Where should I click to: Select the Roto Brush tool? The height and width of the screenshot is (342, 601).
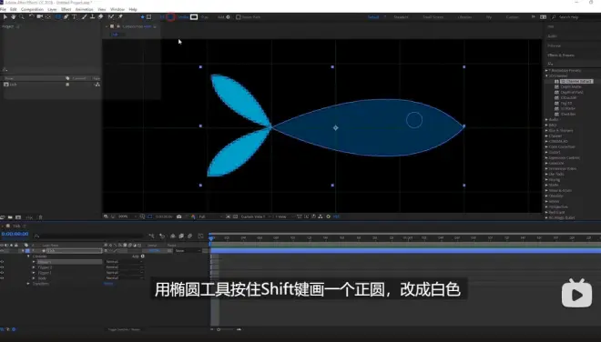tap(111, 17)
